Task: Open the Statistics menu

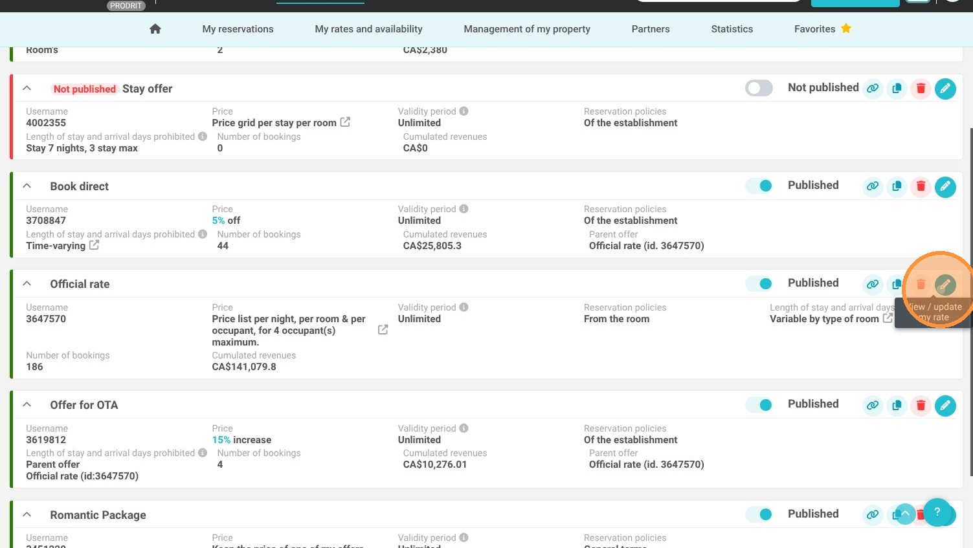Action: (x=732, y=29)
